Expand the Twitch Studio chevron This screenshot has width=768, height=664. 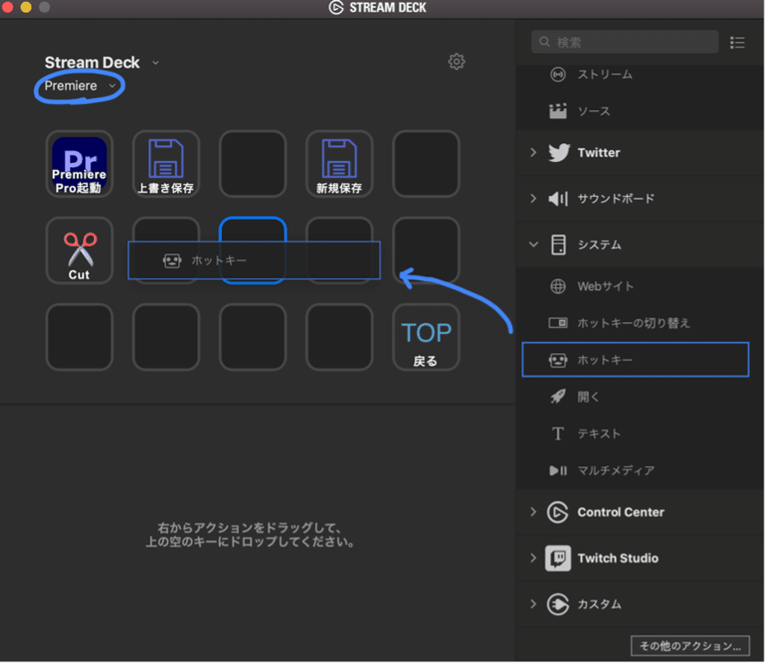coord(533,558)
